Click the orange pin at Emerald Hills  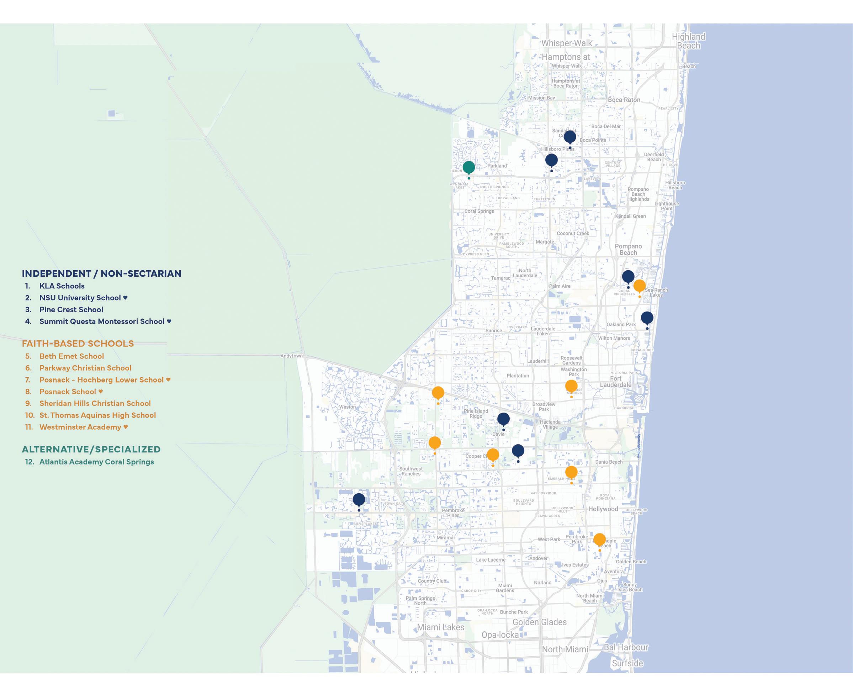(x=571, y=472)
